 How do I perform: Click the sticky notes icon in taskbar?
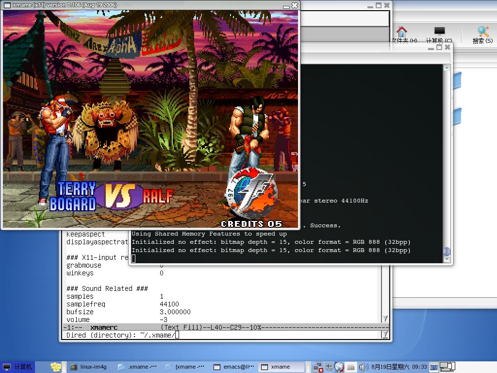tap(55, 367)
